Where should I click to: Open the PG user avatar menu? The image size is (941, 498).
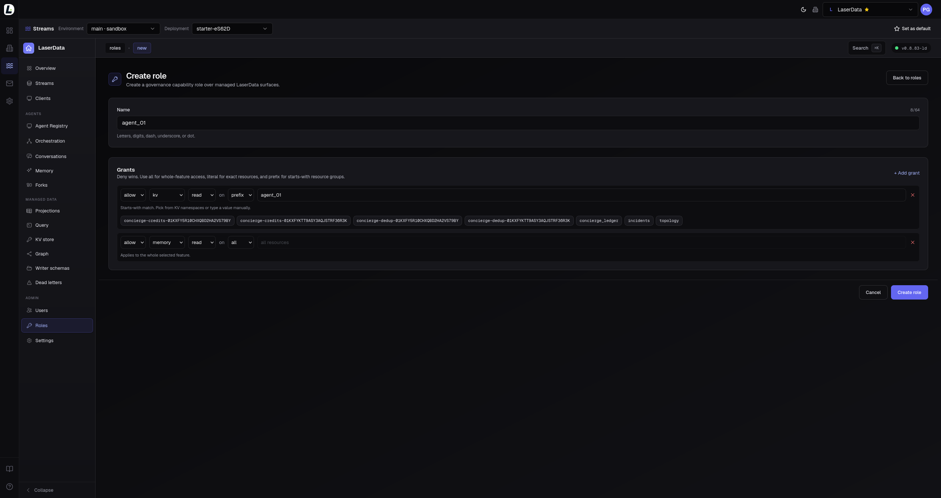[x=926, y=10]
